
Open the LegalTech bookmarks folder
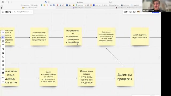[x=114, y=5]
